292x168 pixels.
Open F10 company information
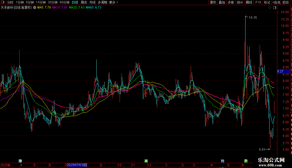coord(258,2)
